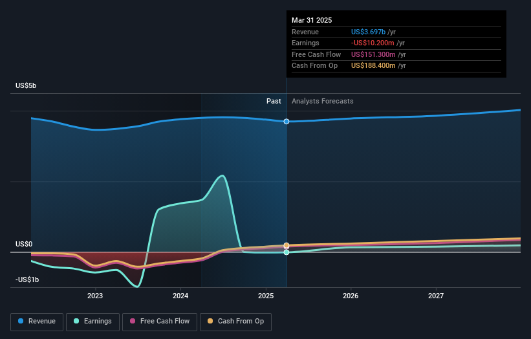The width and height of the screenshot is (531, 339).
Task: Click the Analysts Forecasts label
Action: [322, 102]
